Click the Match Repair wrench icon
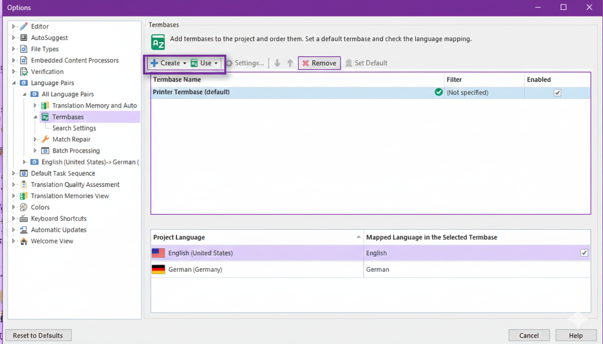Image resolution: width=603 pixels, height=344 pixels. (x=45, y=139)
